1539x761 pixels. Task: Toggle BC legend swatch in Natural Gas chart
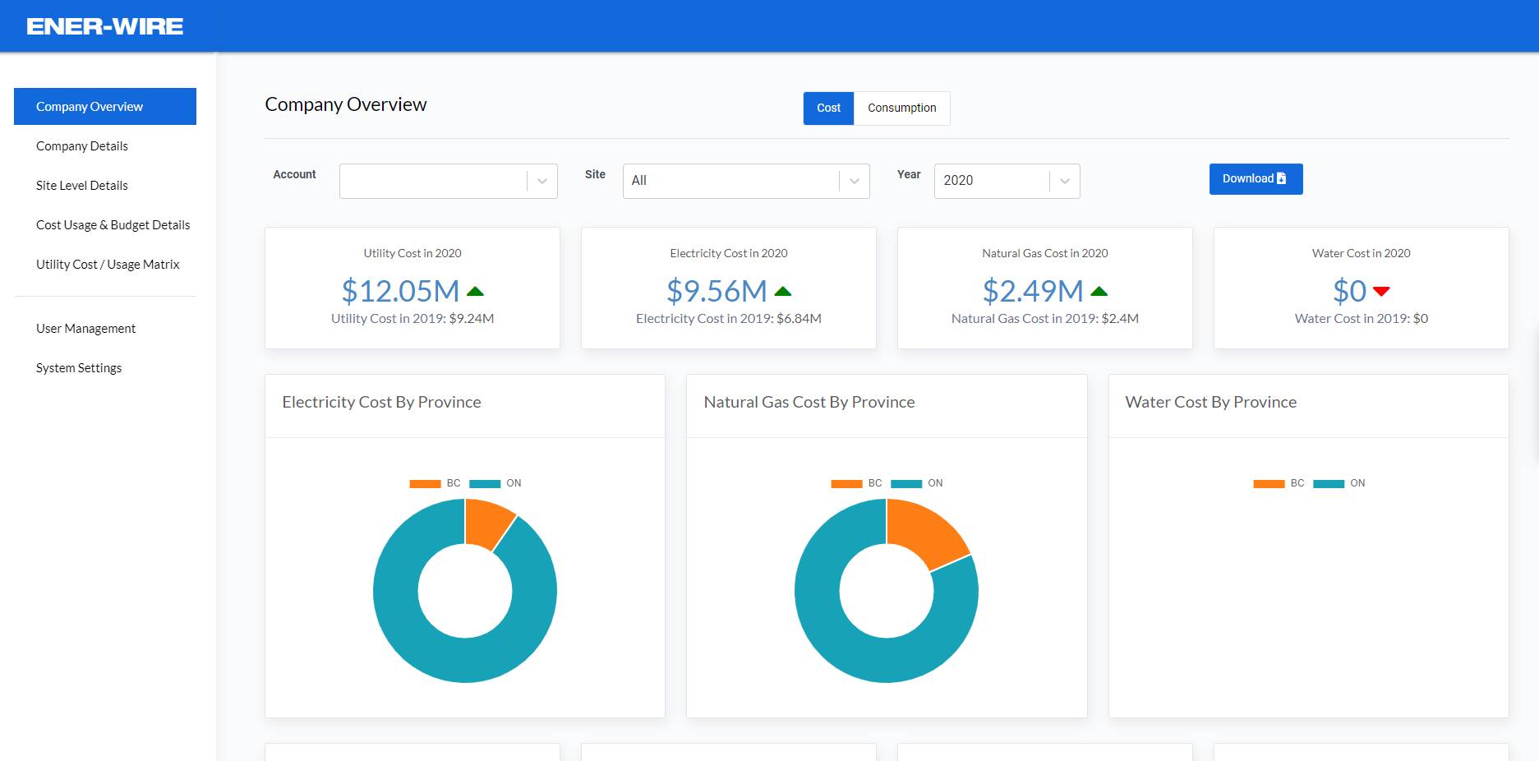click(846, 483)
